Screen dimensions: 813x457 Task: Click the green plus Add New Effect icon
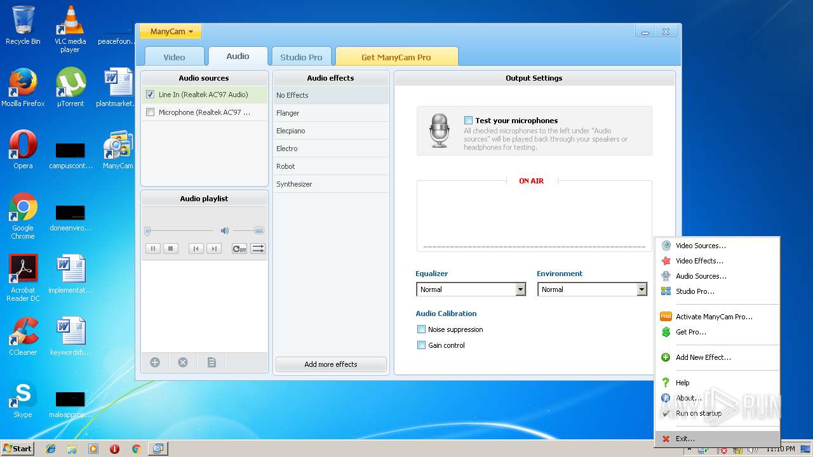666,357
